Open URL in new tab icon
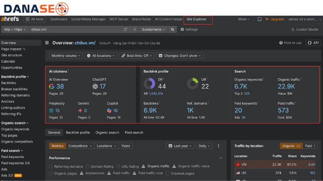 [126, 29]
